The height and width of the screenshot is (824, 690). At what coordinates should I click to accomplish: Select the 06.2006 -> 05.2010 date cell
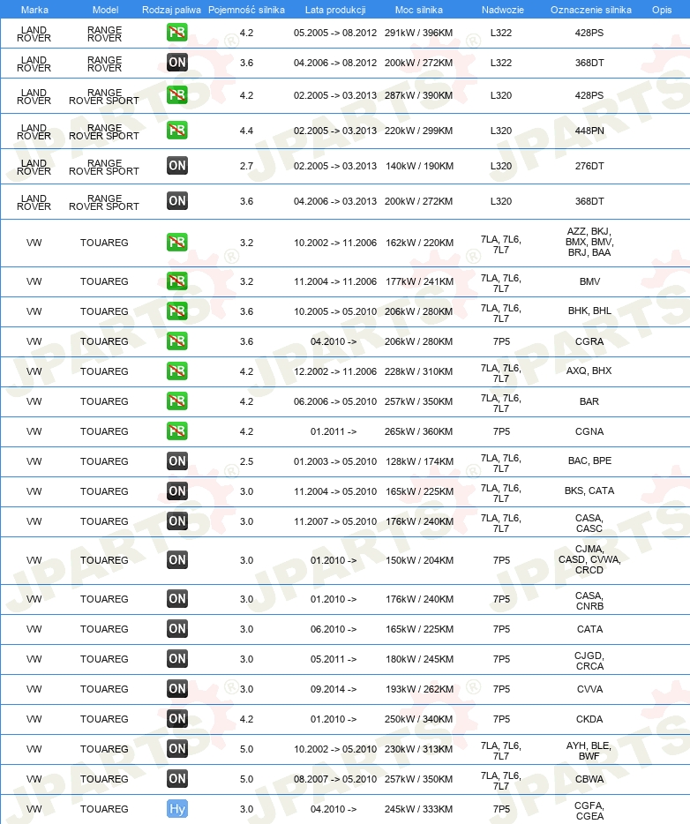coord(335,401)
